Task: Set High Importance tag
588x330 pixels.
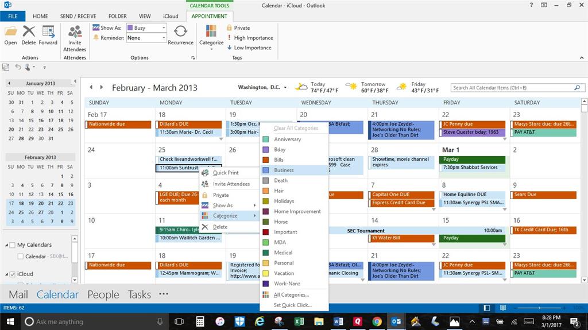Action: pos(250,38)
